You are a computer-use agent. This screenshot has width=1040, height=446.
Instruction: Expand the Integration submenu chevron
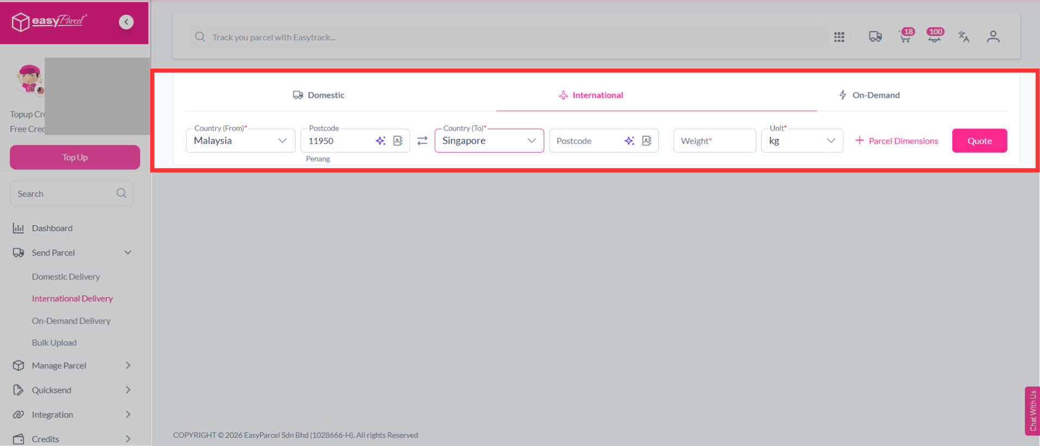pos(128,414)
